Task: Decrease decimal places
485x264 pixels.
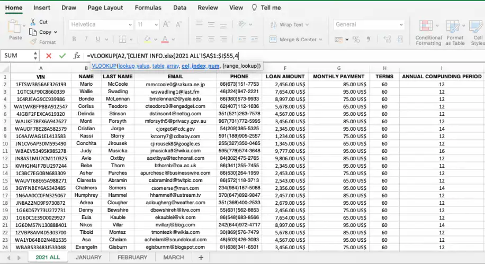Action: 399,39
